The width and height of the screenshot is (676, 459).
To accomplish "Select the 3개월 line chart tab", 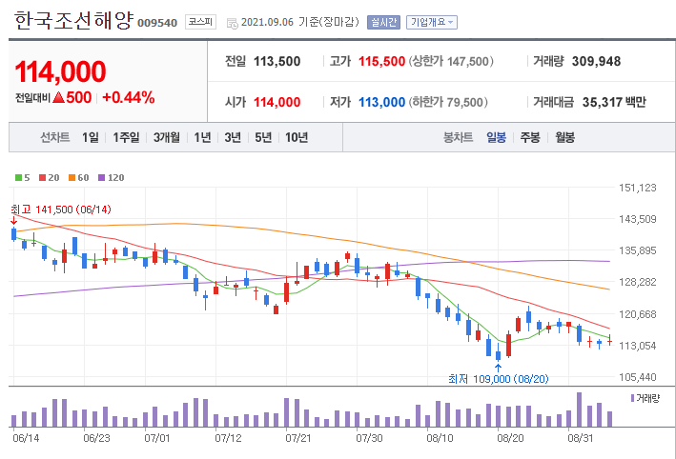I will click(167, 137).
